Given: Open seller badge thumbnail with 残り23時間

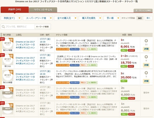Looking at the screenshot, I should (x=8, y=76).
